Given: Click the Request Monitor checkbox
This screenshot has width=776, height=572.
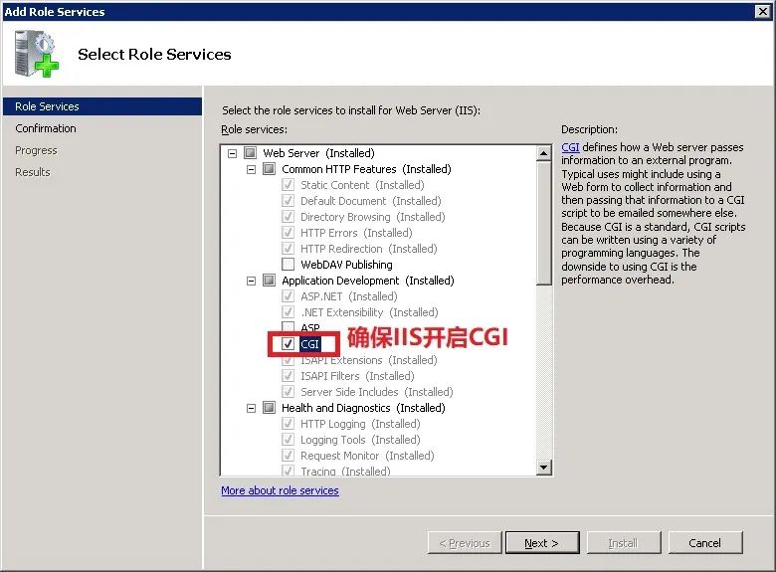Looking at the screenshot, I should (x=289, y=456).
